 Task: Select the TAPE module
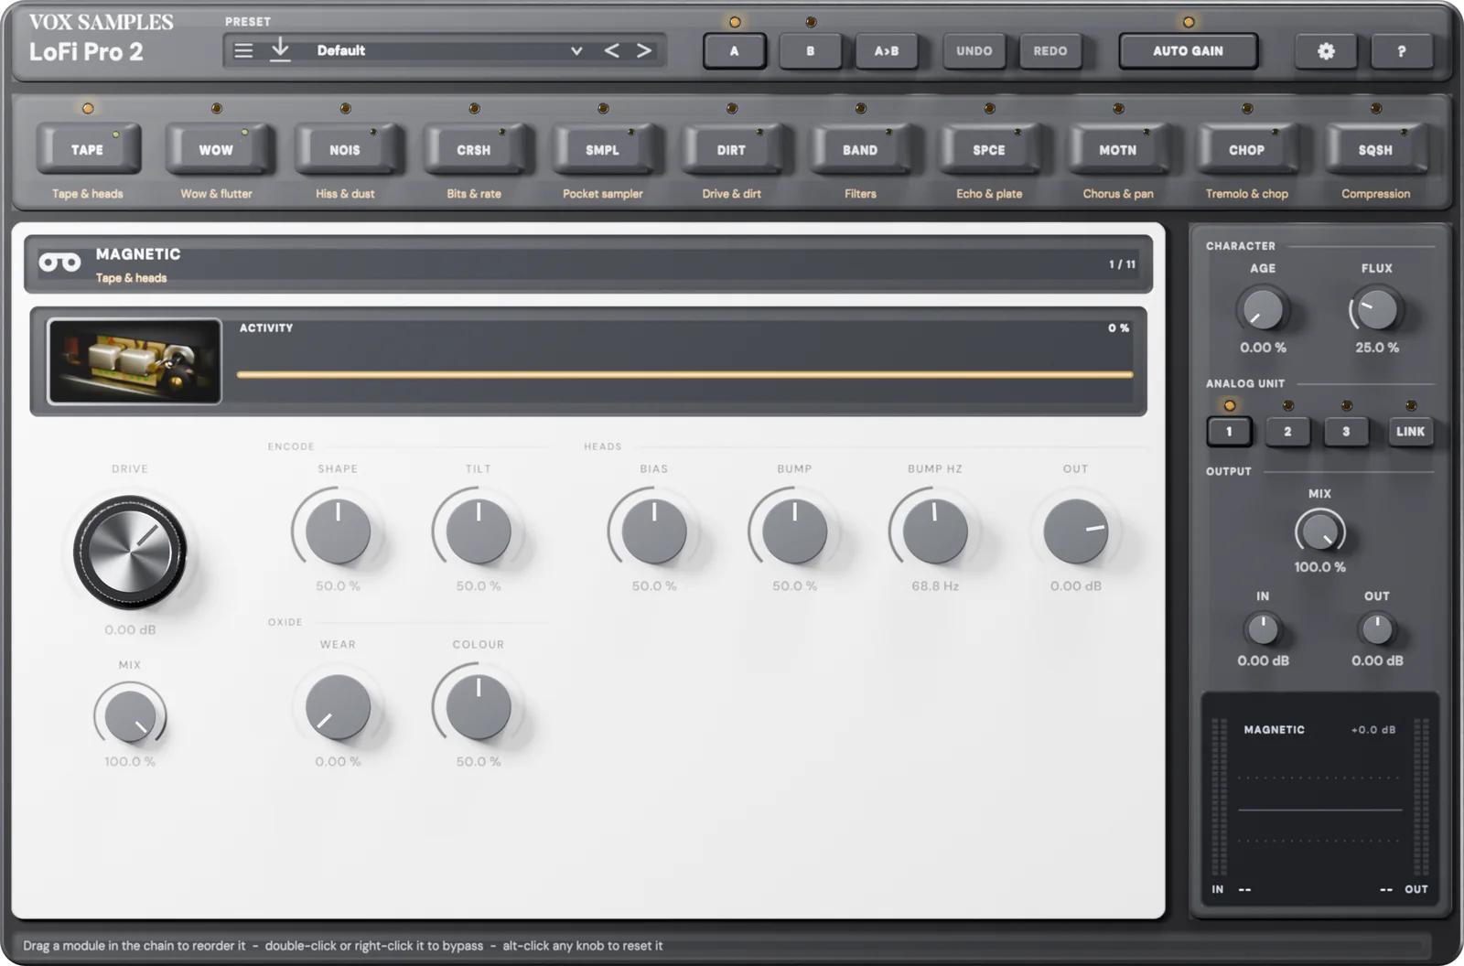point(88,149)
